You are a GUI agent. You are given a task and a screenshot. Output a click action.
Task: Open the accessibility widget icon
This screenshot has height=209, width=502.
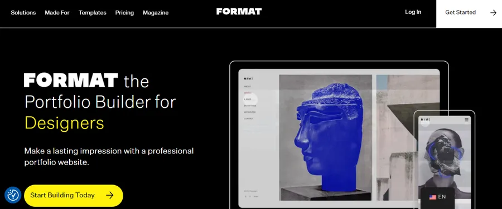tap(13, 195)
